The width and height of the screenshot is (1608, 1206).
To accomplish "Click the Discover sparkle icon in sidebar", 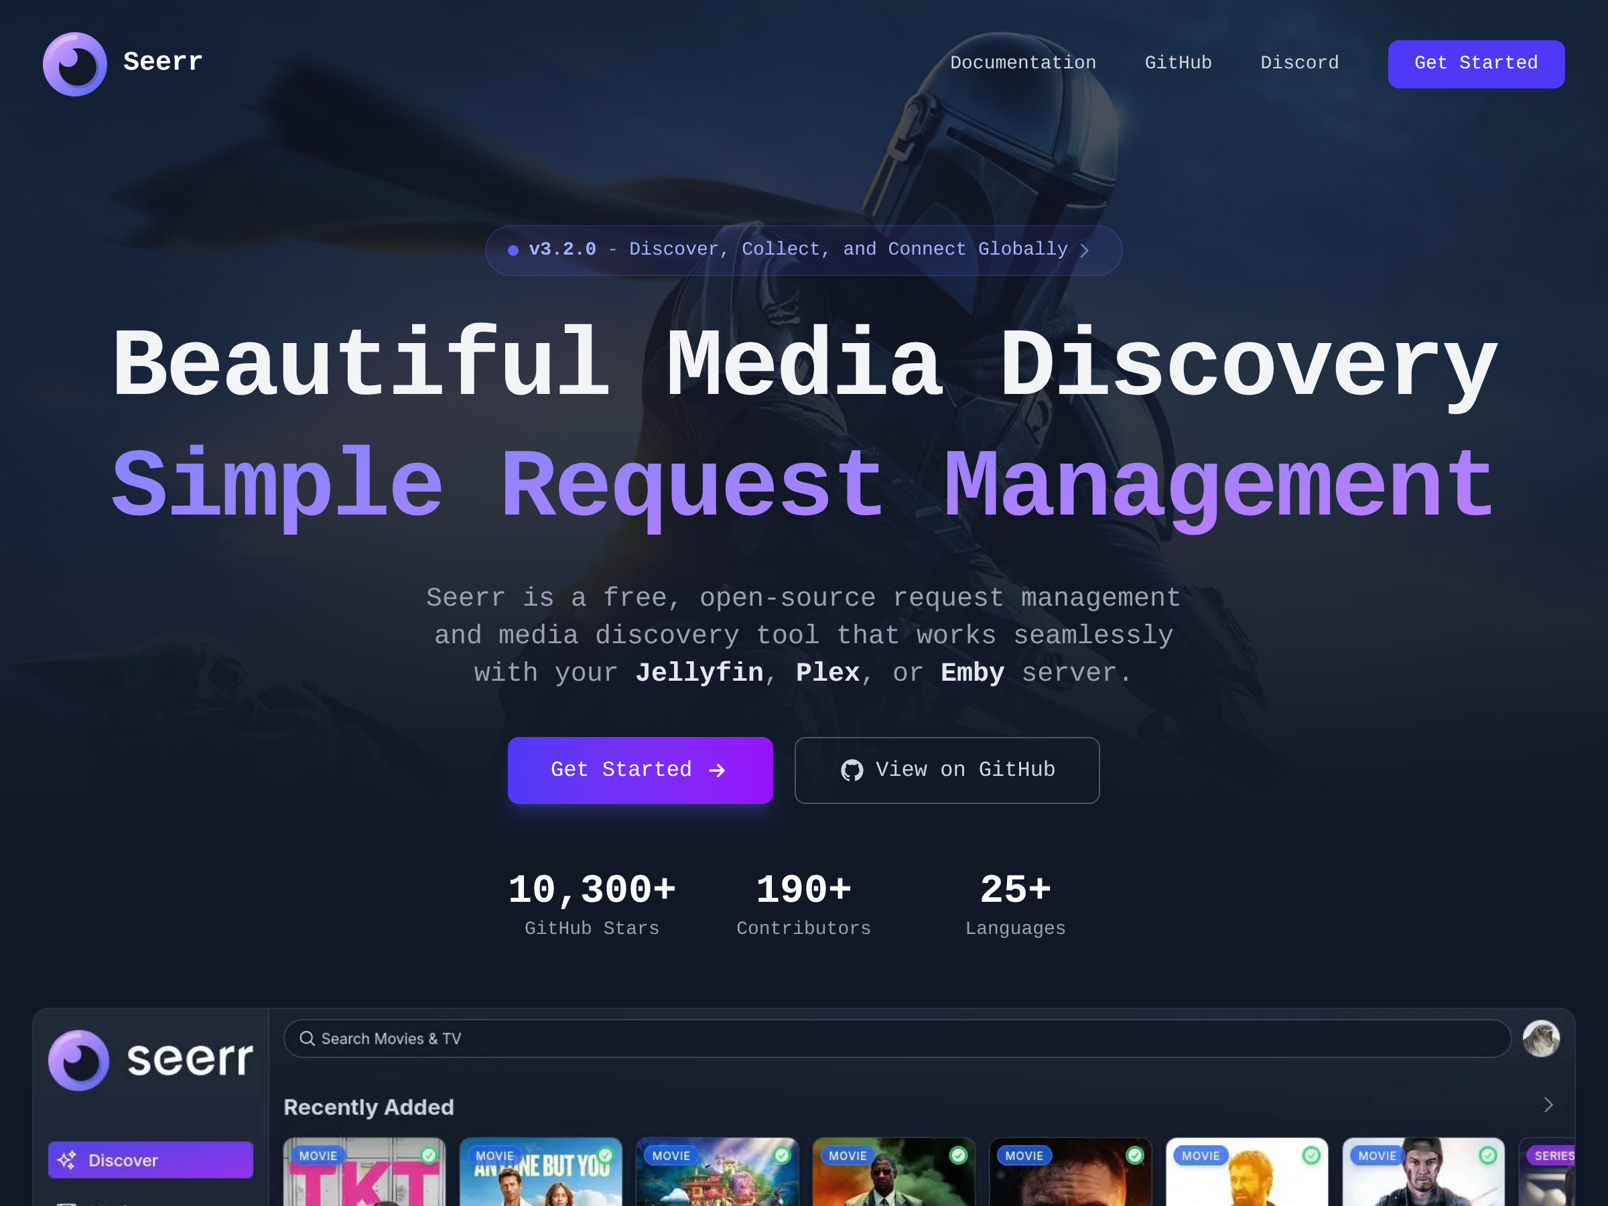I will tap(67, 1160).
